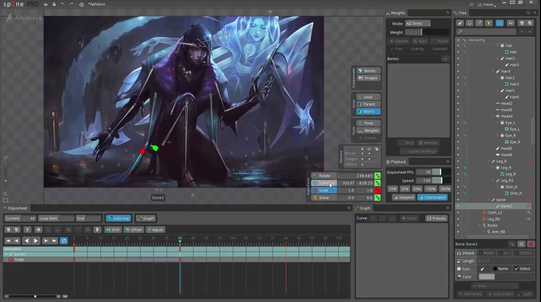
Task: Go to the next keyframe
Action: (x=46, y=241)
